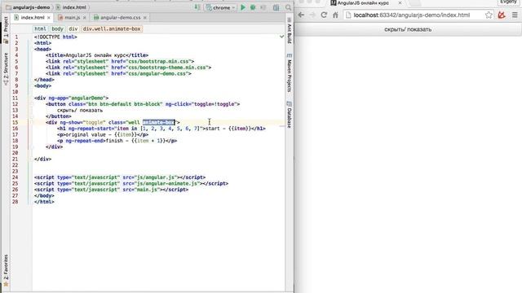Click the div breadcrumb
Viewport: 522px width, 293px height.
[73, 29]
